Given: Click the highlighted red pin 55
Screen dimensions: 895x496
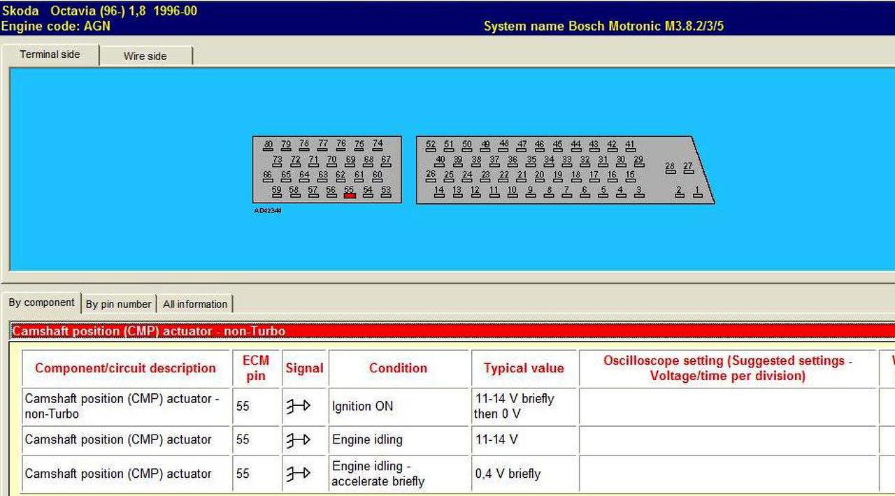Looking at the screenshot, I should click(350, 192).
